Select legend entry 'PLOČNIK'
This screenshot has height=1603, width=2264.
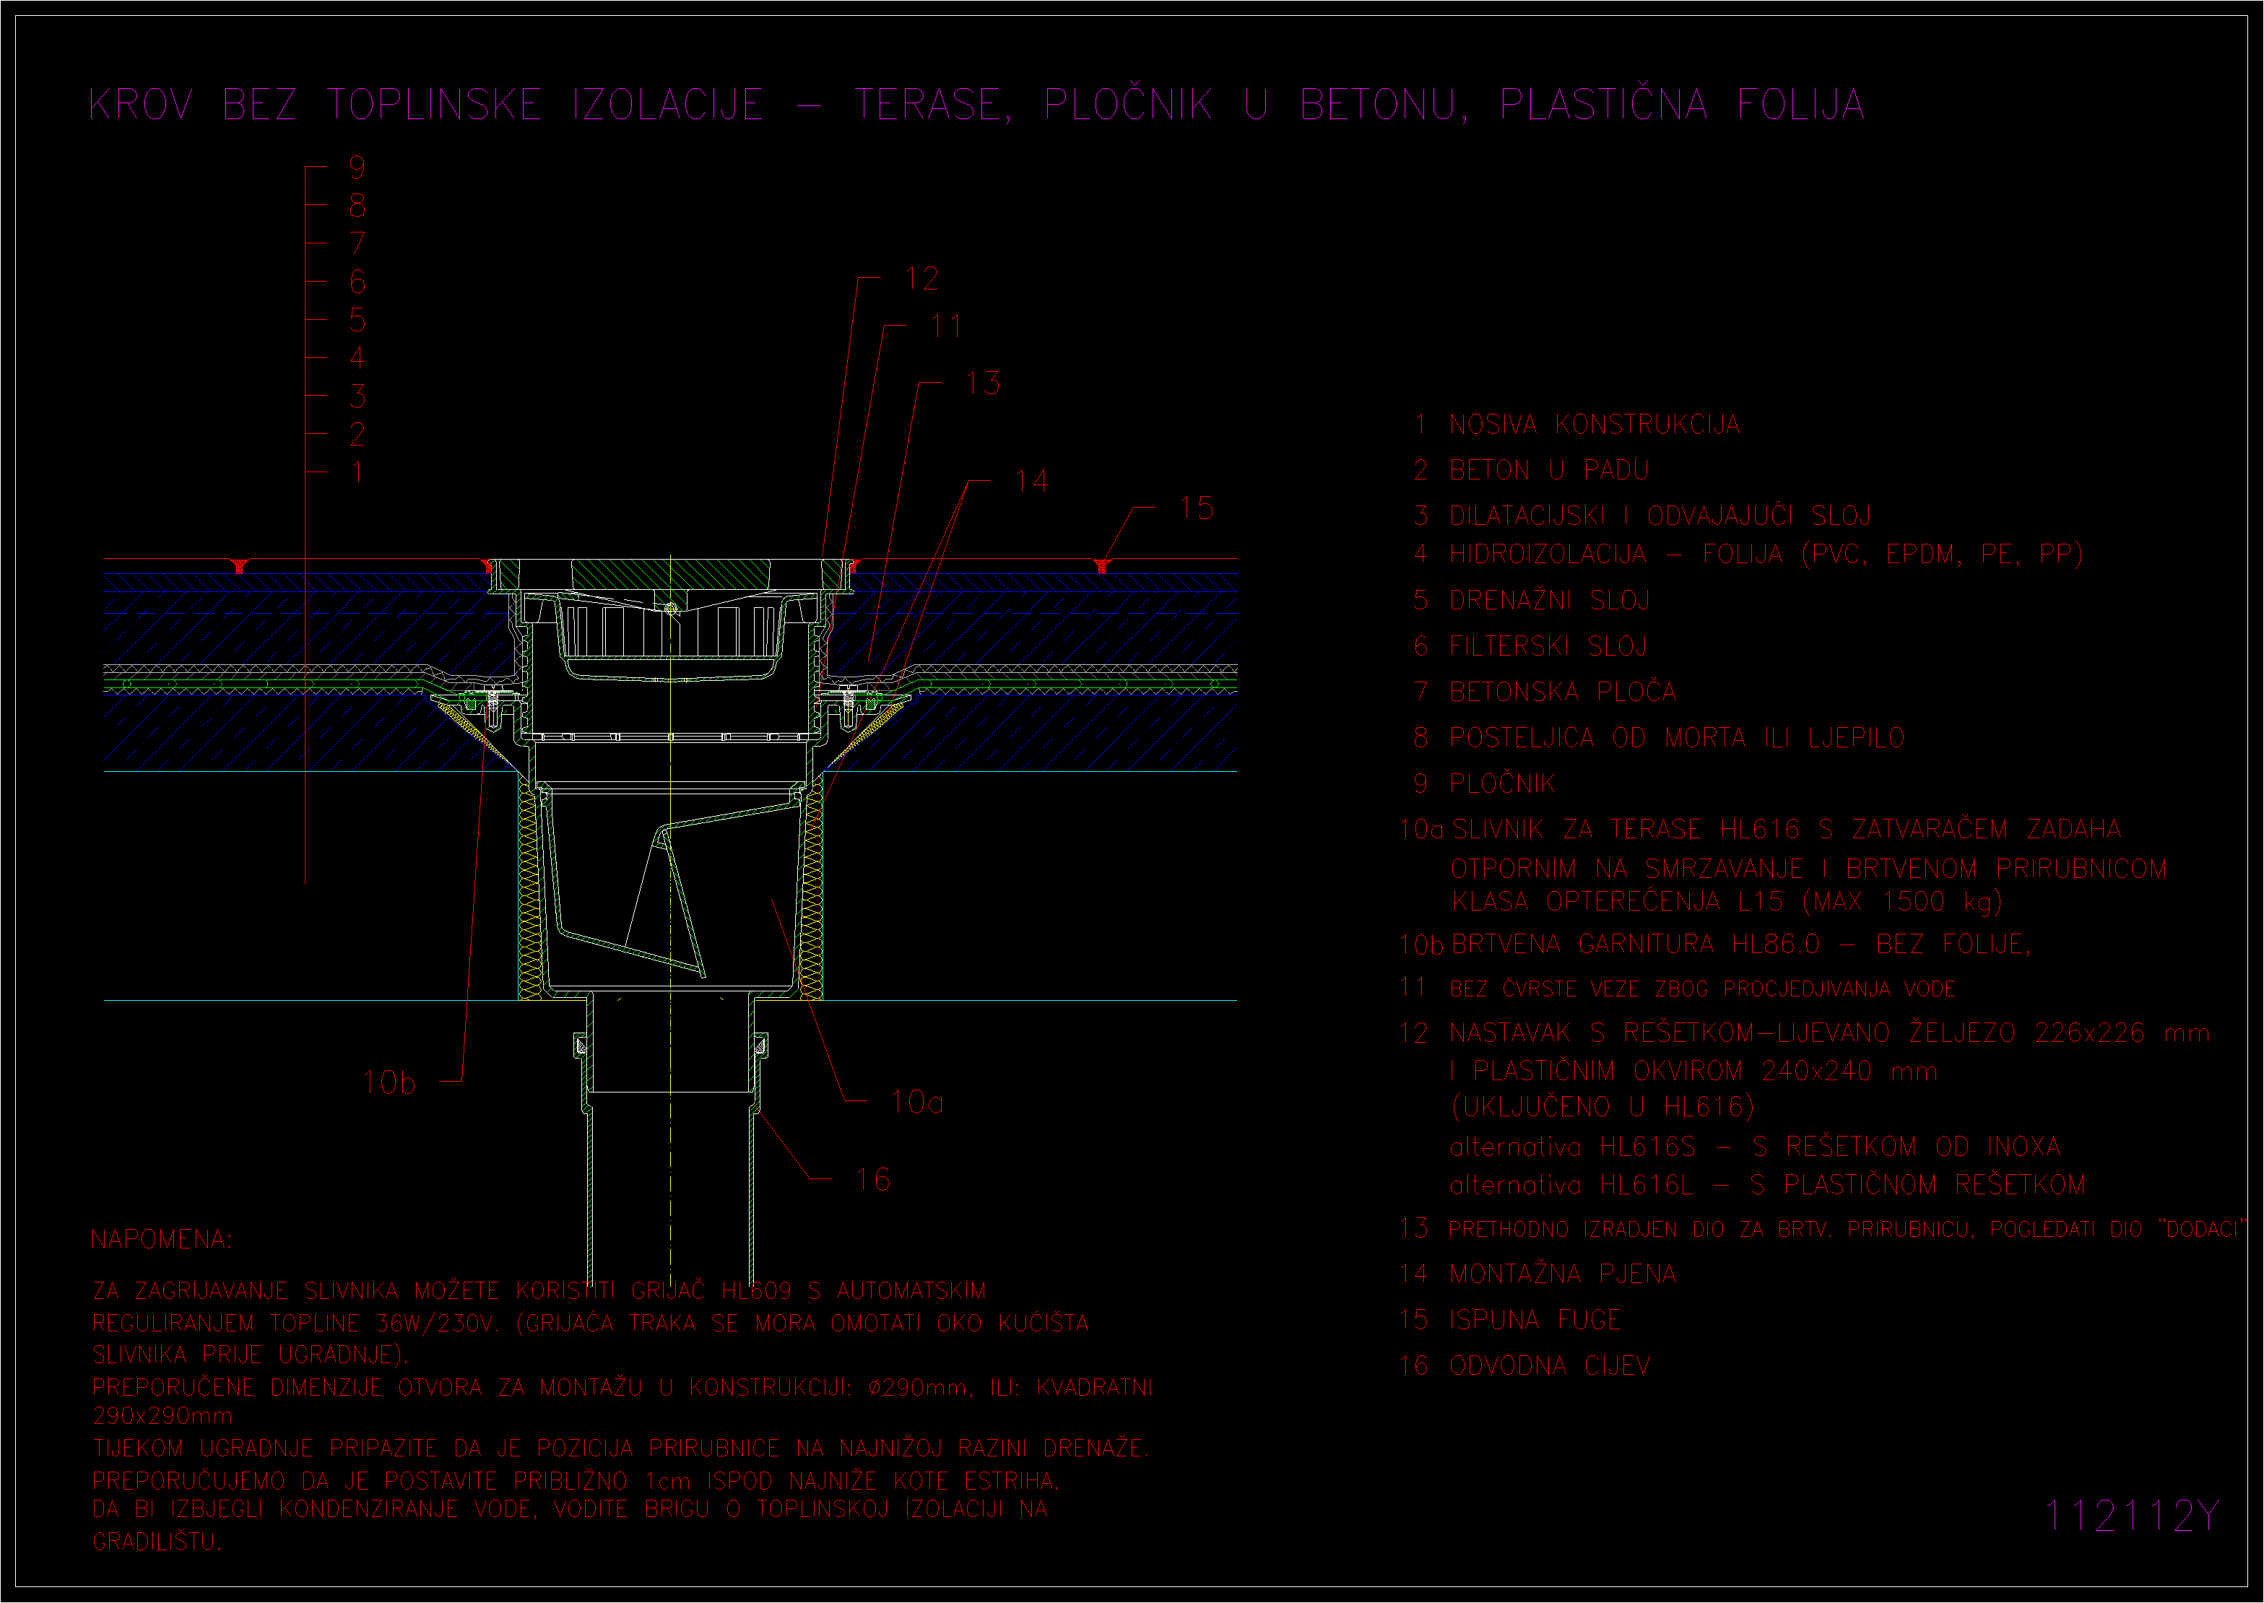tap(1501, 783)
